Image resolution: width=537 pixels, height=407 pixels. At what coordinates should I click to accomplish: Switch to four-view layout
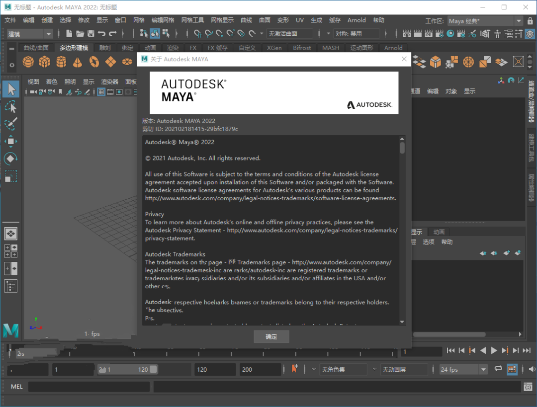click(x=11, y=251)
